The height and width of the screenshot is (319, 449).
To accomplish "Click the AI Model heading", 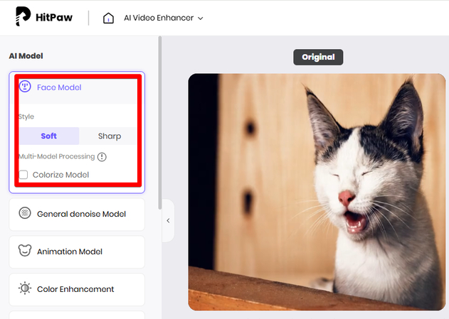I will 26,55.
